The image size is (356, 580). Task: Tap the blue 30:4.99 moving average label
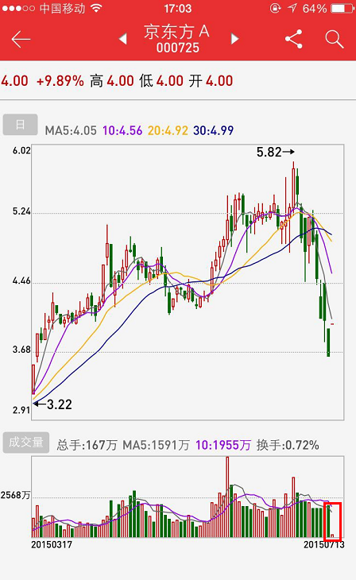point(214,130)
